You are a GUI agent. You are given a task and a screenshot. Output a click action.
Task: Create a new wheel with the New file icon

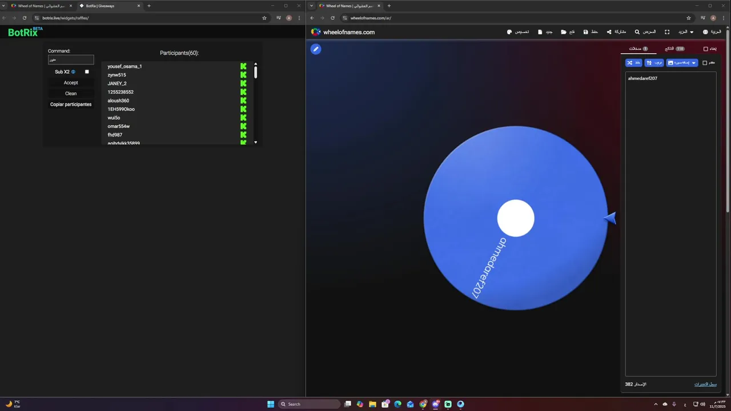[x=540, y=32]
